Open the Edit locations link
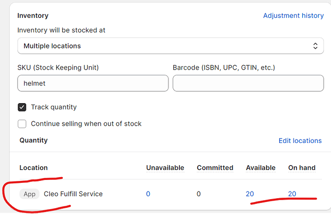The height and width of the screenshot is (214, 331). click(x=300, y=141)
